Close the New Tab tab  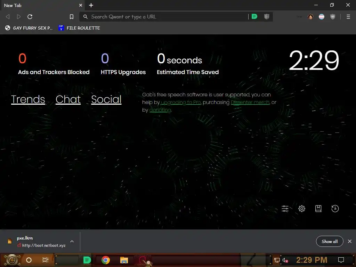point(81,5)
